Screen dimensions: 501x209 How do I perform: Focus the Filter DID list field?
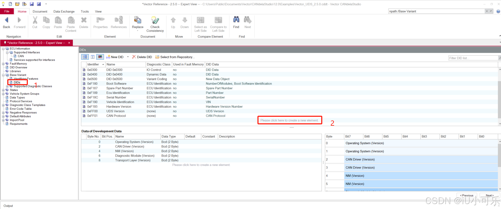473,58
